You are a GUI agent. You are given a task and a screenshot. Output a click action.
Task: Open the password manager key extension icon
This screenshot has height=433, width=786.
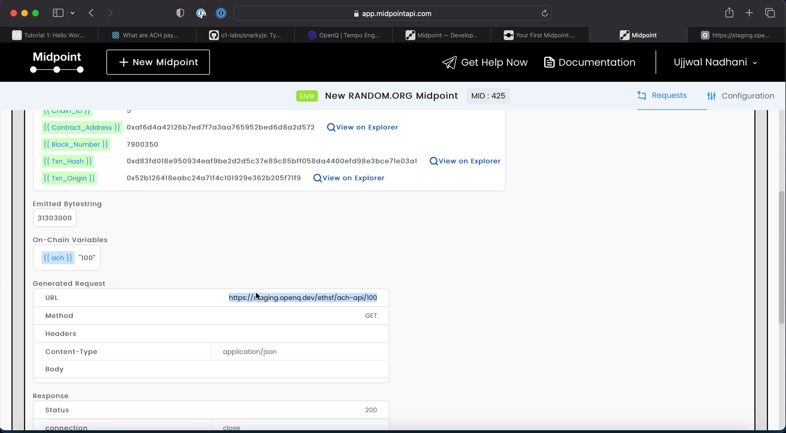pos(201,13)
